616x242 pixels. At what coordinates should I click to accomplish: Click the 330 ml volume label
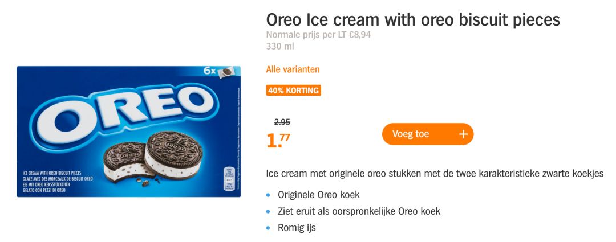coord(280,46)
